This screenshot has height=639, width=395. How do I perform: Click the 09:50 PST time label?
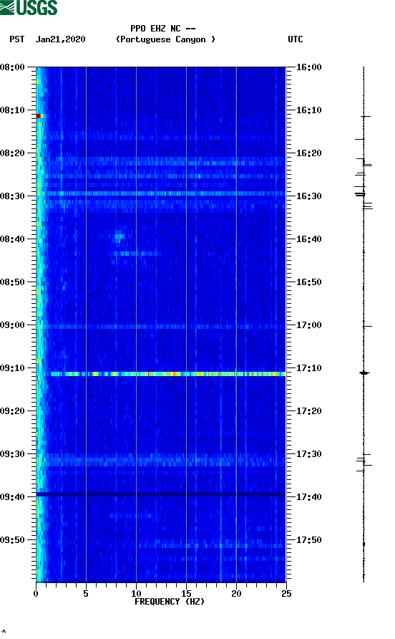click(x=13, y=540)
